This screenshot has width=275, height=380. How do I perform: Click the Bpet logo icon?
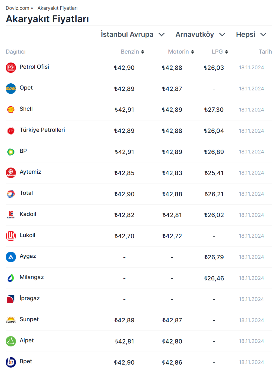[x=11, y=362]
